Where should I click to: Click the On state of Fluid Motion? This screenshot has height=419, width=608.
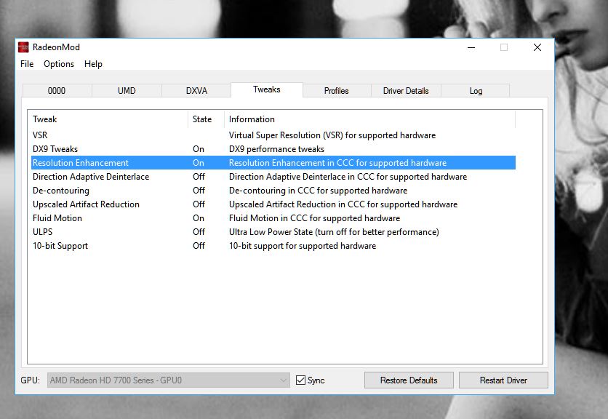199,218
